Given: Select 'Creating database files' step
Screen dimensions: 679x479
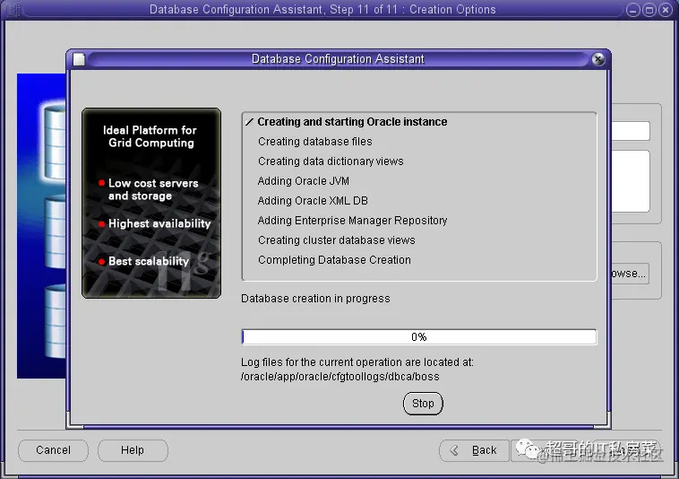Looking at the screenshot, I should (x=314, y=142).
